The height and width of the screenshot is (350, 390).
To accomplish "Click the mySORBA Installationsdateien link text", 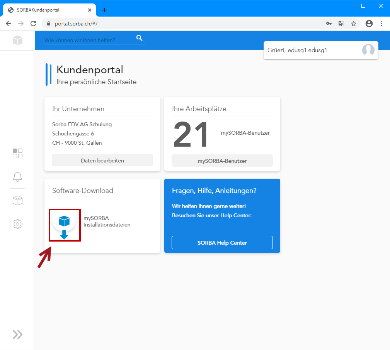I will click(107, 221).
